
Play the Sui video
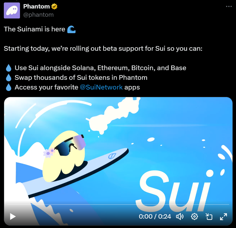tap(13, 217)
